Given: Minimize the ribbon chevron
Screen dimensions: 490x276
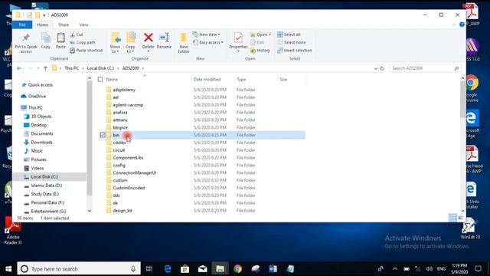Looking at the screenshot, I should [454, 25].
